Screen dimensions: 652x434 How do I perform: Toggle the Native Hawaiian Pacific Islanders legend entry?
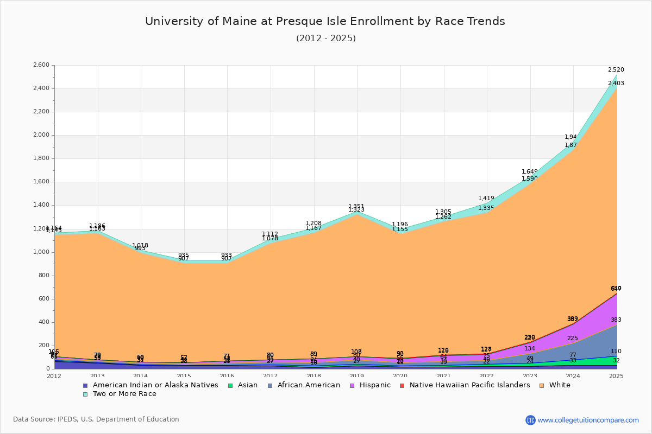465,385
